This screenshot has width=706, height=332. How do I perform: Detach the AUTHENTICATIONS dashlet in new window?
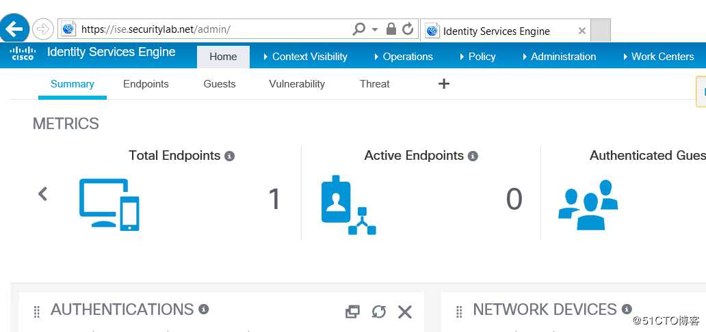[x=352, y=312]
